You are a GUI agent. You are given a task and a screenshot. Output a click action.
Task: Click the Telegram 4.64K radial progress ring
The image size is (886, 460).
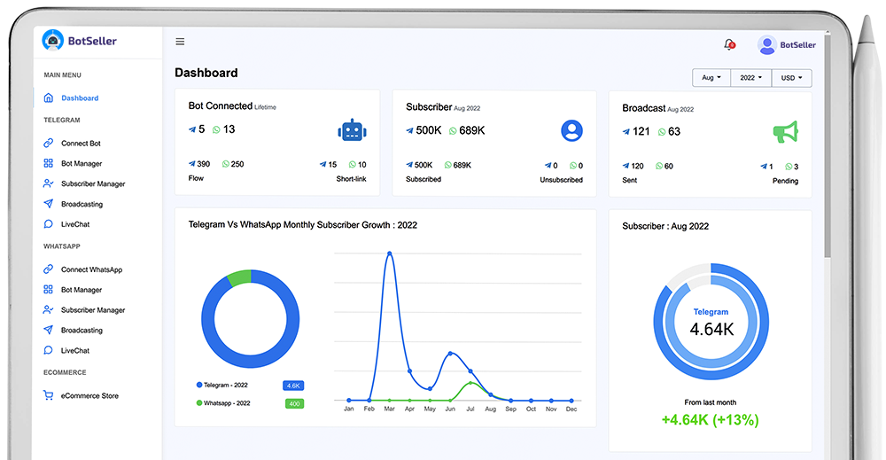pos(711,321)
